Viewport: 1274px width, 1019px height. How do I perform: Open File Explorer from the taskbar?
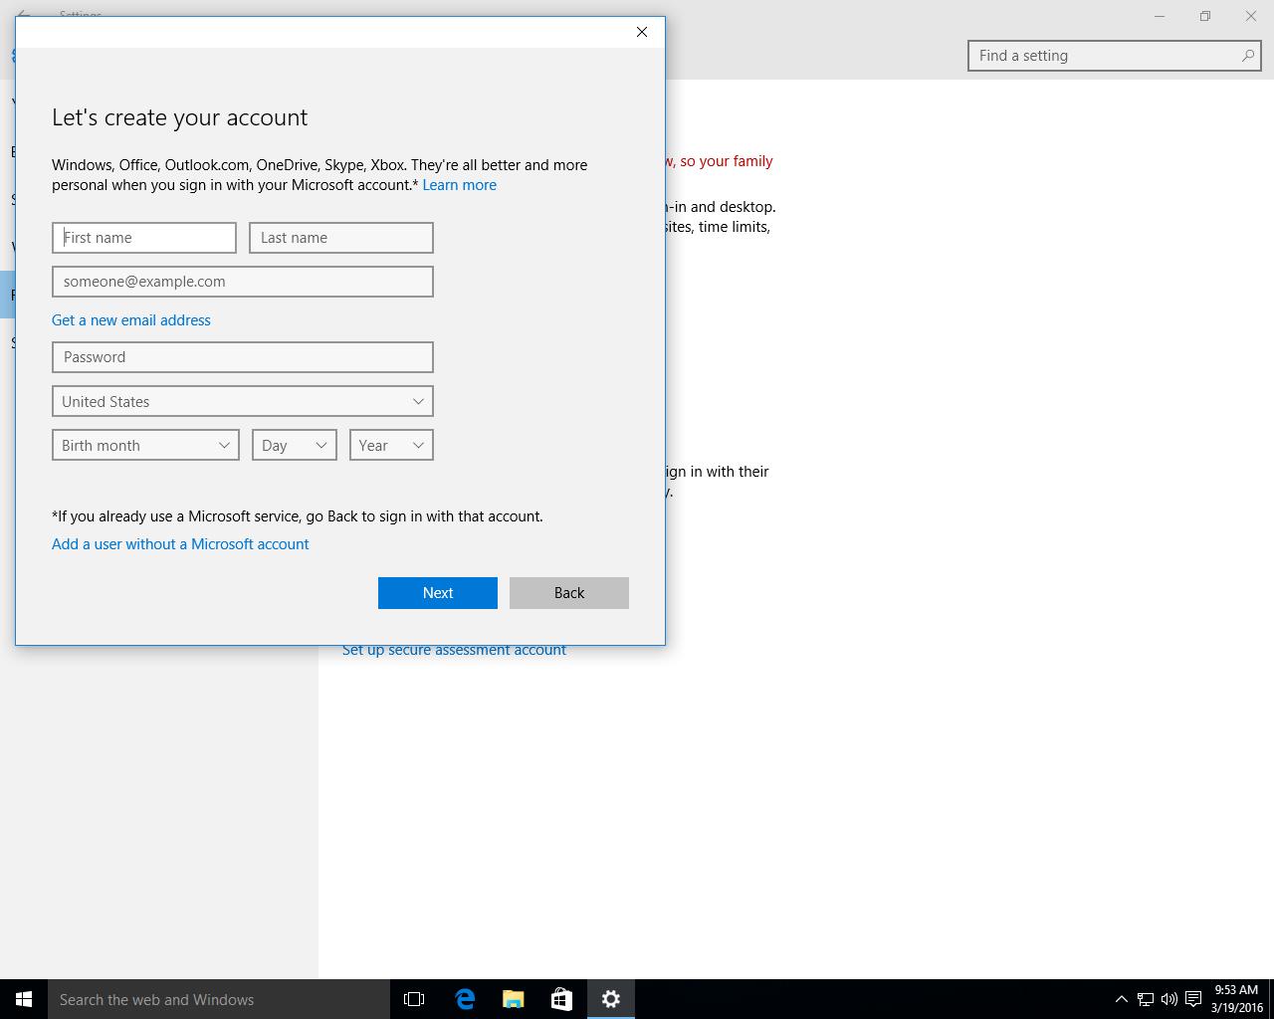tap(514, 999)
